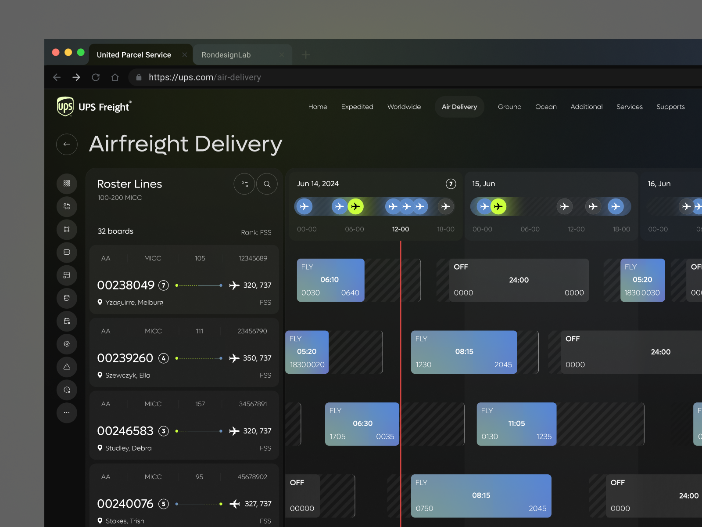This screenshot has width=702, height=527.
Task: Open the flight count badge showing 7
Action: [451, 184]
